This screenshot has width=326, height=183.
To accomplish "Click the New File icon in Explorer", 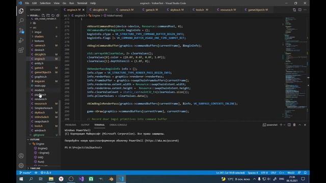I will click(43, 15).
